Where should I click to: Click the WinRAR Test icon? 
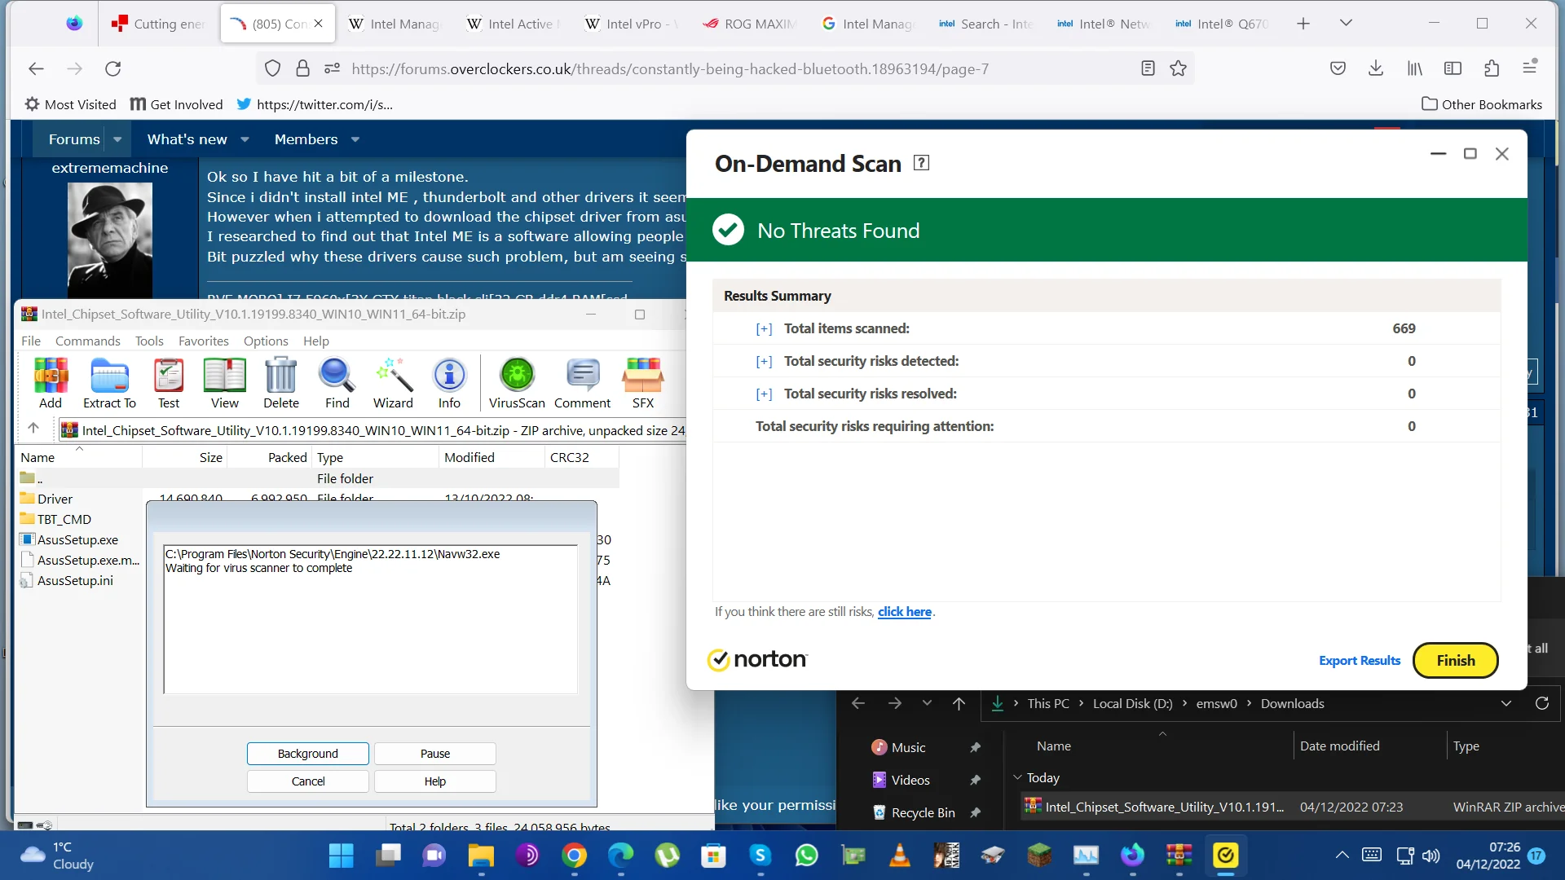[x=169, y=383]
